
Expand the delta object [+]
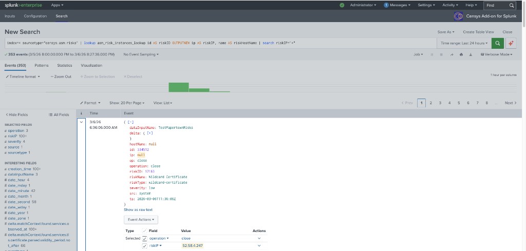click(150, 133)
